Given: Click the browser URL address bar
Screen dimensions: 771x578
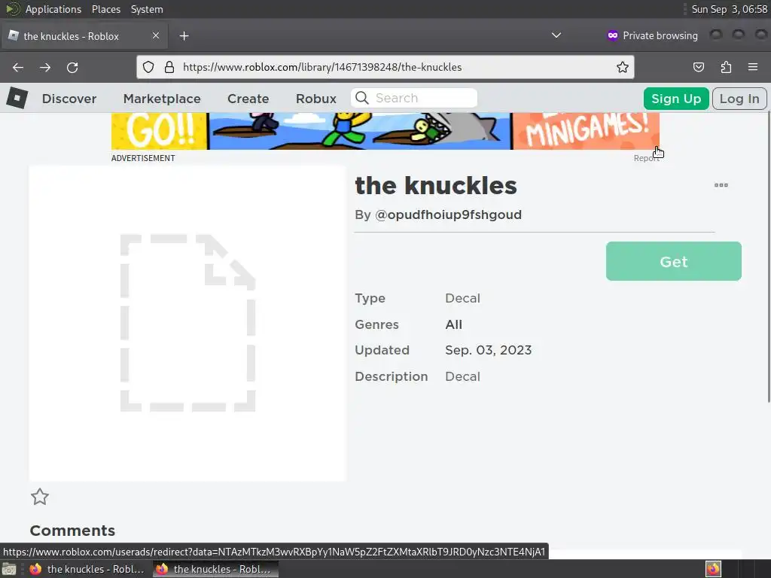Looking at the screenshot, I should (385, 67).
